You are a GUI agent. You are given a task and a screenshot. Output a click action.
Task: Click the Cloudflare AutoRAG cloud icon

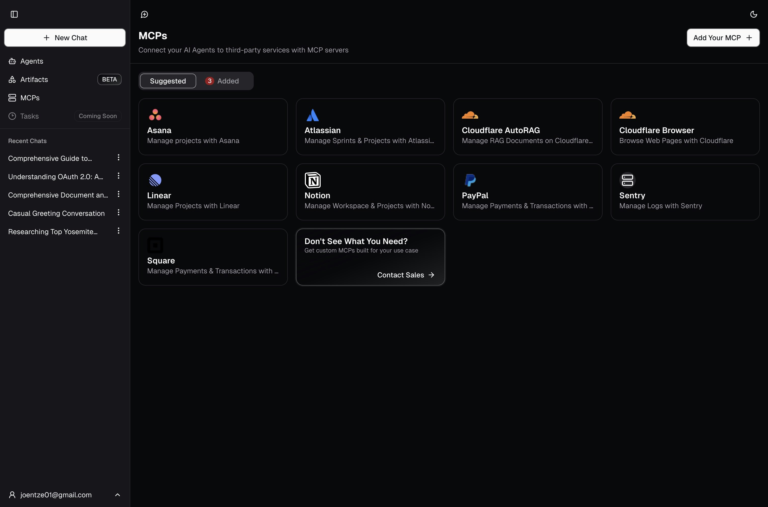(470, 115)
